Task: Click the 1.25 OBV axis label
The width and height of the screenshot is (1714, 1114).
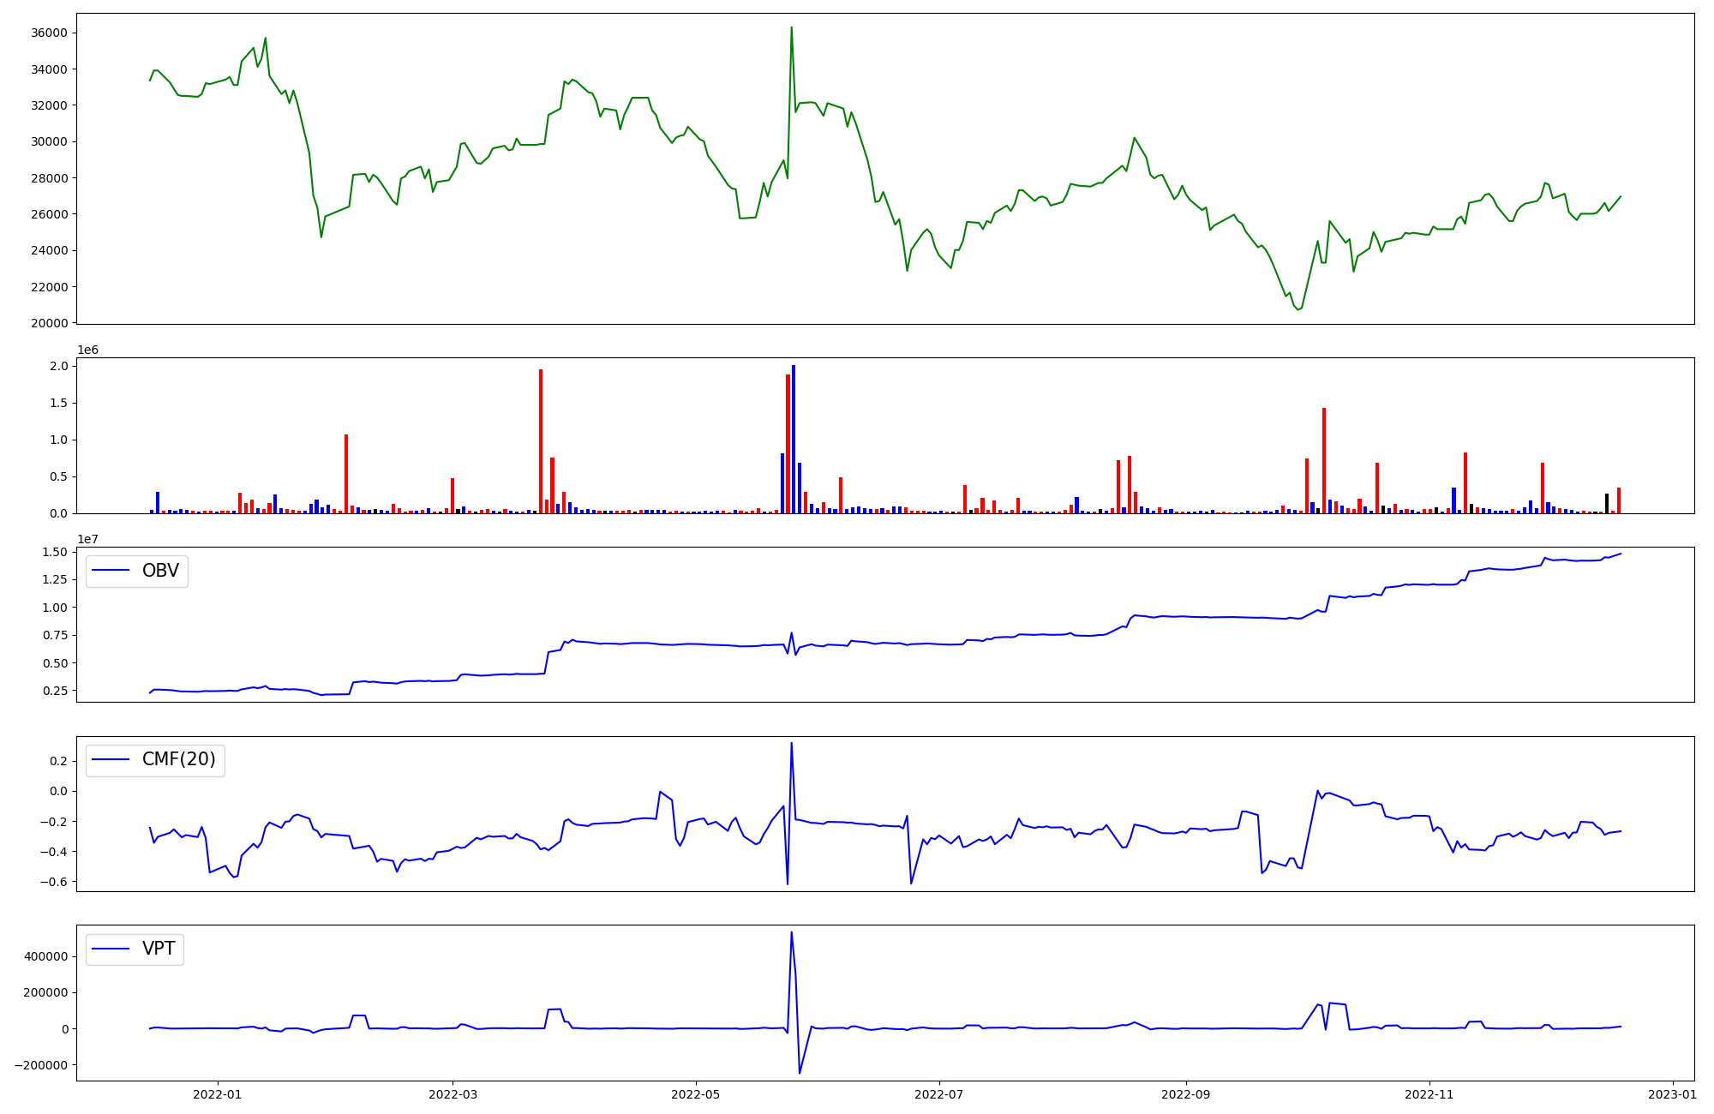Action: point(55,579)
